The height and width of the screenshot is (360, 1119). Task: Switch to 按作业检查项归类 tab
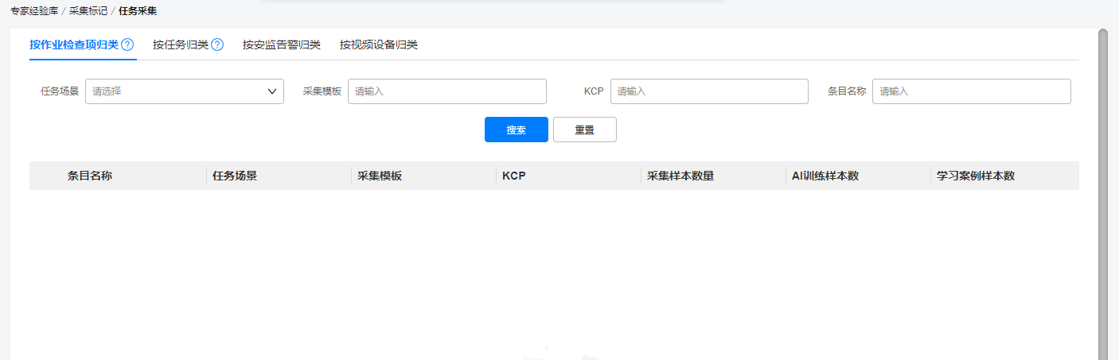tap(74, 45)
